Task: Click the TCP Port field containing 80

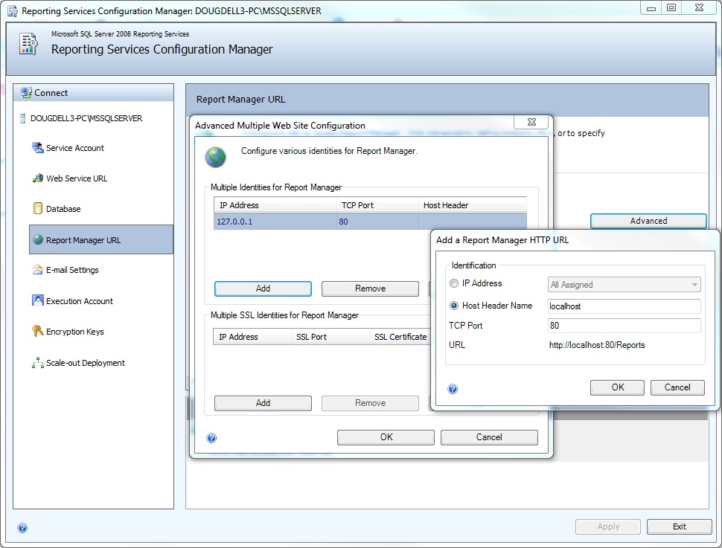Action: click(624, 325)
